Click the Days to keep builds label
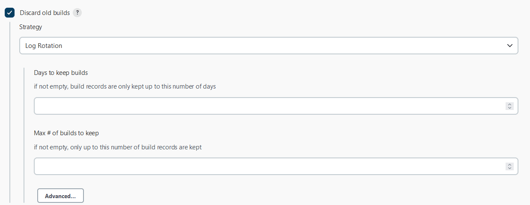 pos(61,73)
